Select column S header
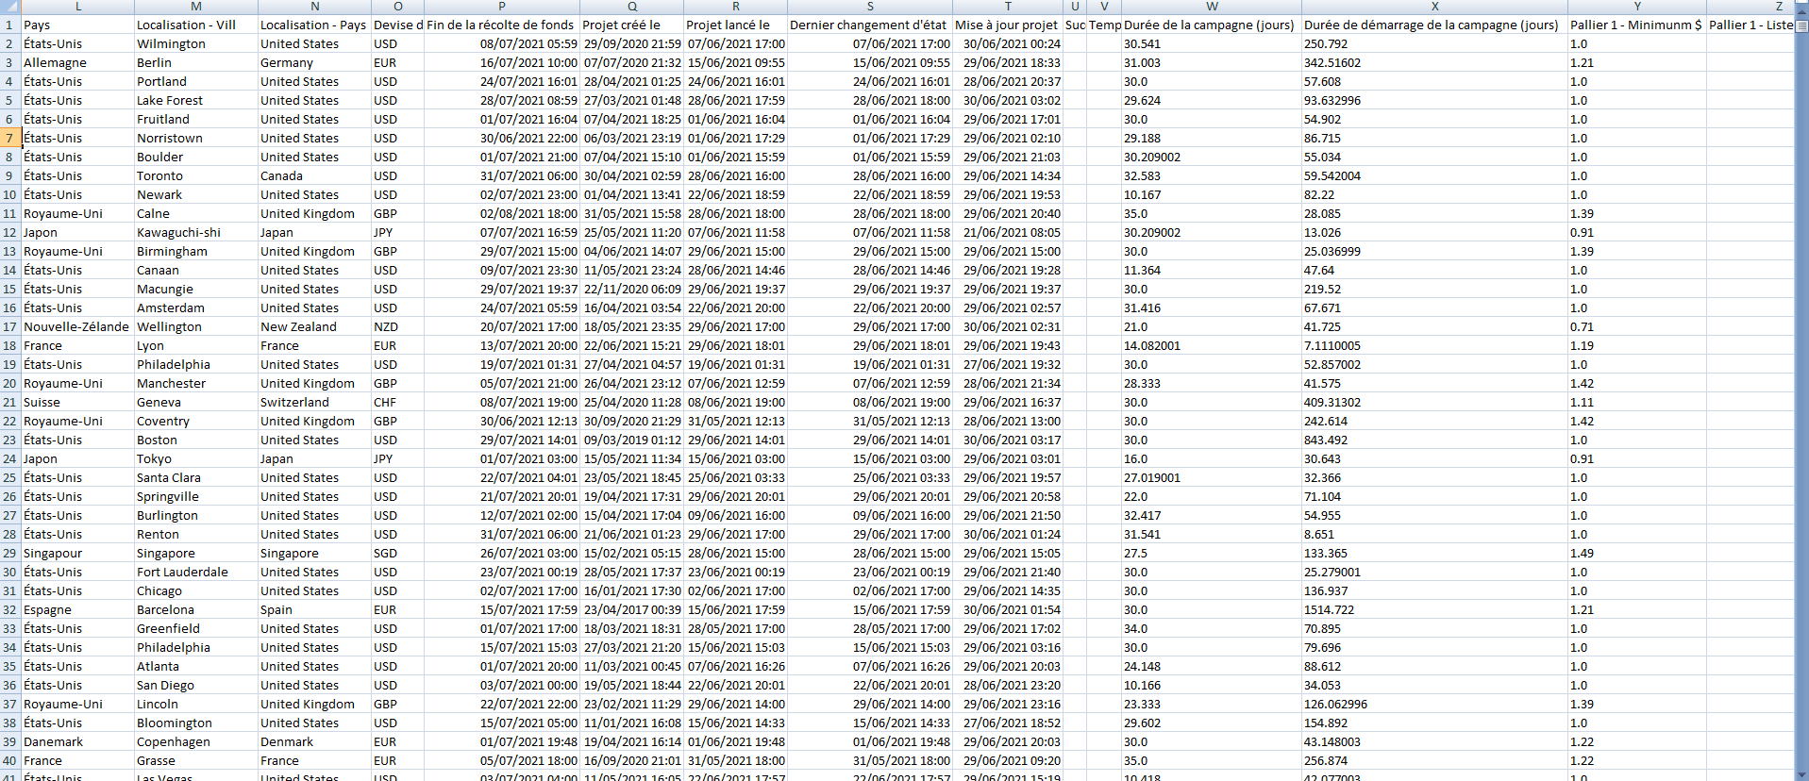 (x=870, y=7)
